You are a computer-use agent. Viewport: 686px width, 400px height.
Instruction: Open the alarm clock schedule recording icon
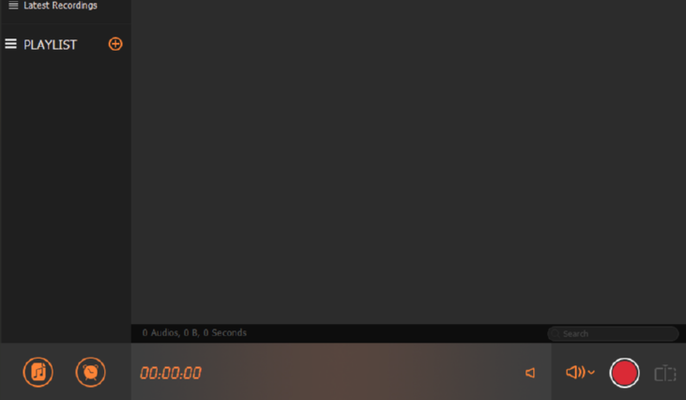(x=91, y=373)
